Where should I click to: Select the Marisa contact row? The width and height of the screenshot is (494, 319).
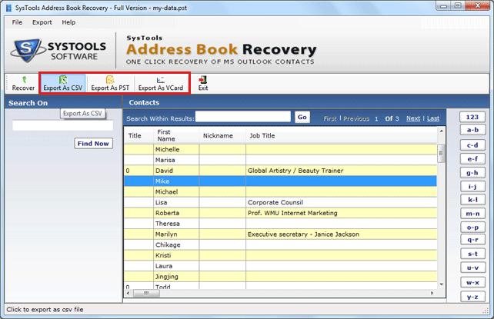tap(280, 160)
